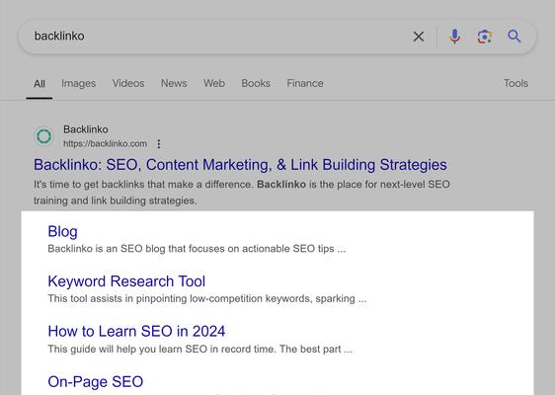Open How to Learn SEO in 2024
Screen dimensions: 555x395
tap(136, 331)
